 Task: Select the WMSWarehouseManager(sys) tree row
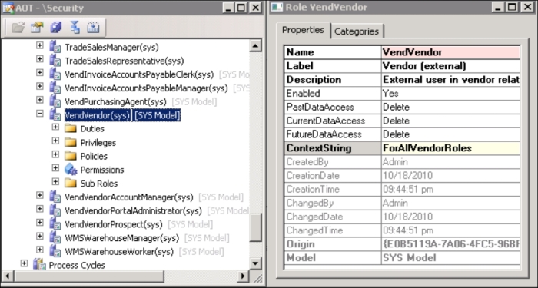pyautogui.click(x=121, y=238)
